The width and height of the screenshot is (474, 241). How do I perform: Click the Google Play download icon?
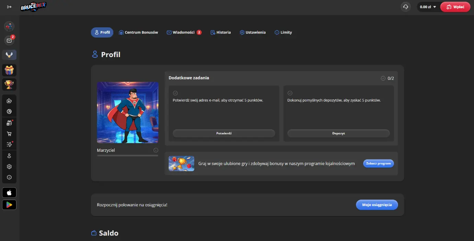9,204
